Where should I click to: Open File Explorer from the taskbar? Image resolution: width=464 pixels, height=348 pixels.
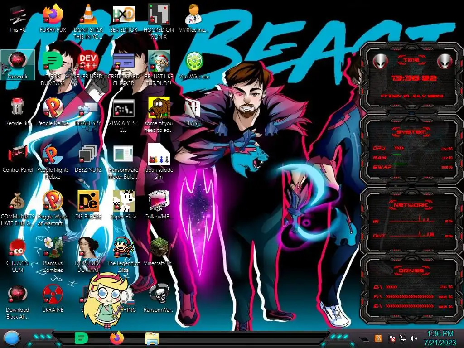[152, 338]
